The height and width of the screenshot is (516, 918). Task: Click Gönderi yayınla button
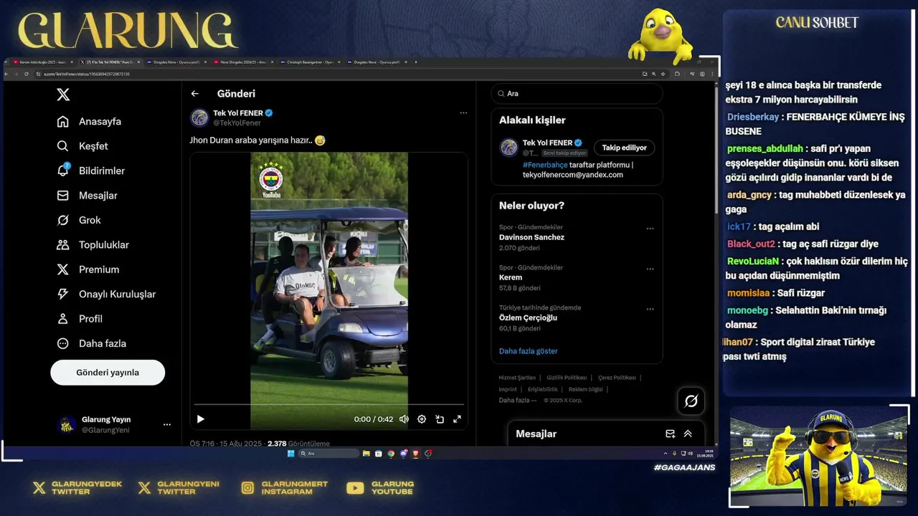pos(108,373)
